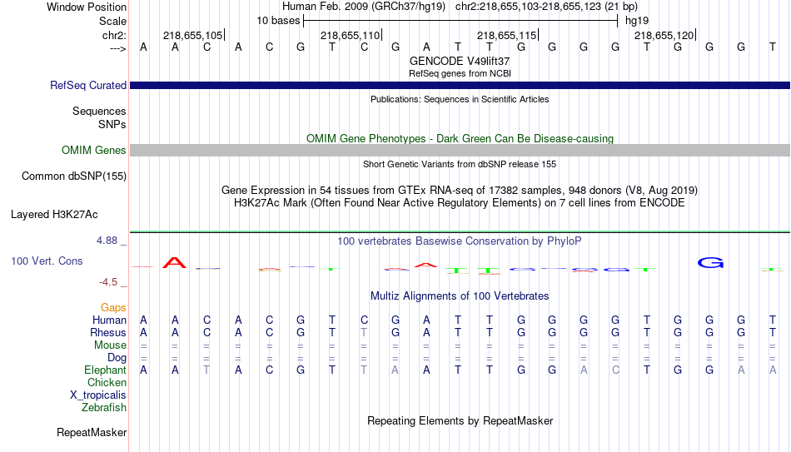Image resolution: width=791 pixels, height=452 pixels.
Task: Click the Rhesus species row label
Action: pos(108,332)
